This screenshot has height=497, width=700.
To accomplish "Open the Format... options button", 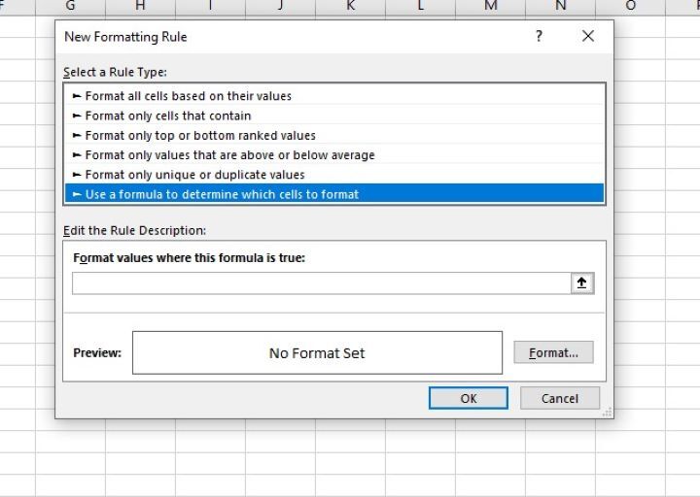I will [x=553, y=353].
